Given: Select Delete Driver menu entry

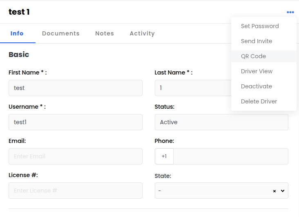Looking at the screenshot, I should (x=259, y=101).
